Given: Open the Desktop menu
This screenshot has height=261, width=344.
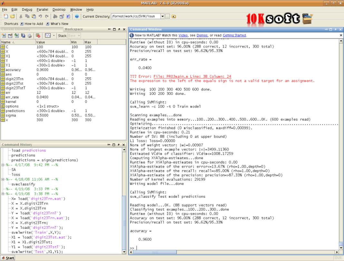Looking at the screenshot, I should [59, 10].
